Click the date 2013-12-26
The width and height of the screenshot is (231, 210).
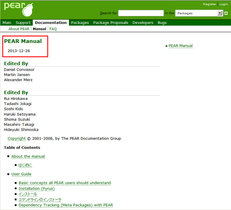(x=19, y=51)
